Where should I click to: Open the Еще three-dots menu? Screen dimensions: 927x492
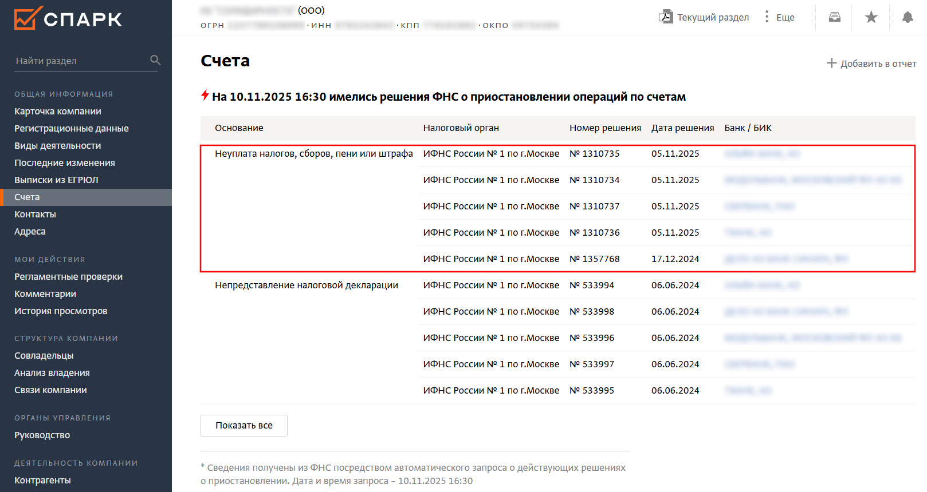point(767,17)
